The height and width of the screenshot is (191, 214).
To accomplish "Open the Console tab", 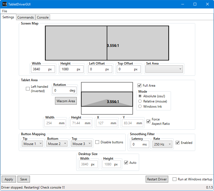I will click(43, 17).
